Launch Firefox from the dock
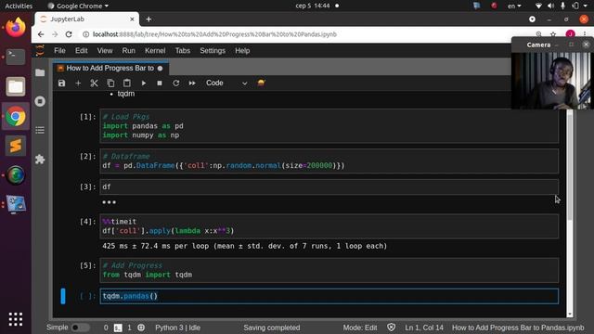The height and width of the screenshot is (334, 594). tap(16, 28)
